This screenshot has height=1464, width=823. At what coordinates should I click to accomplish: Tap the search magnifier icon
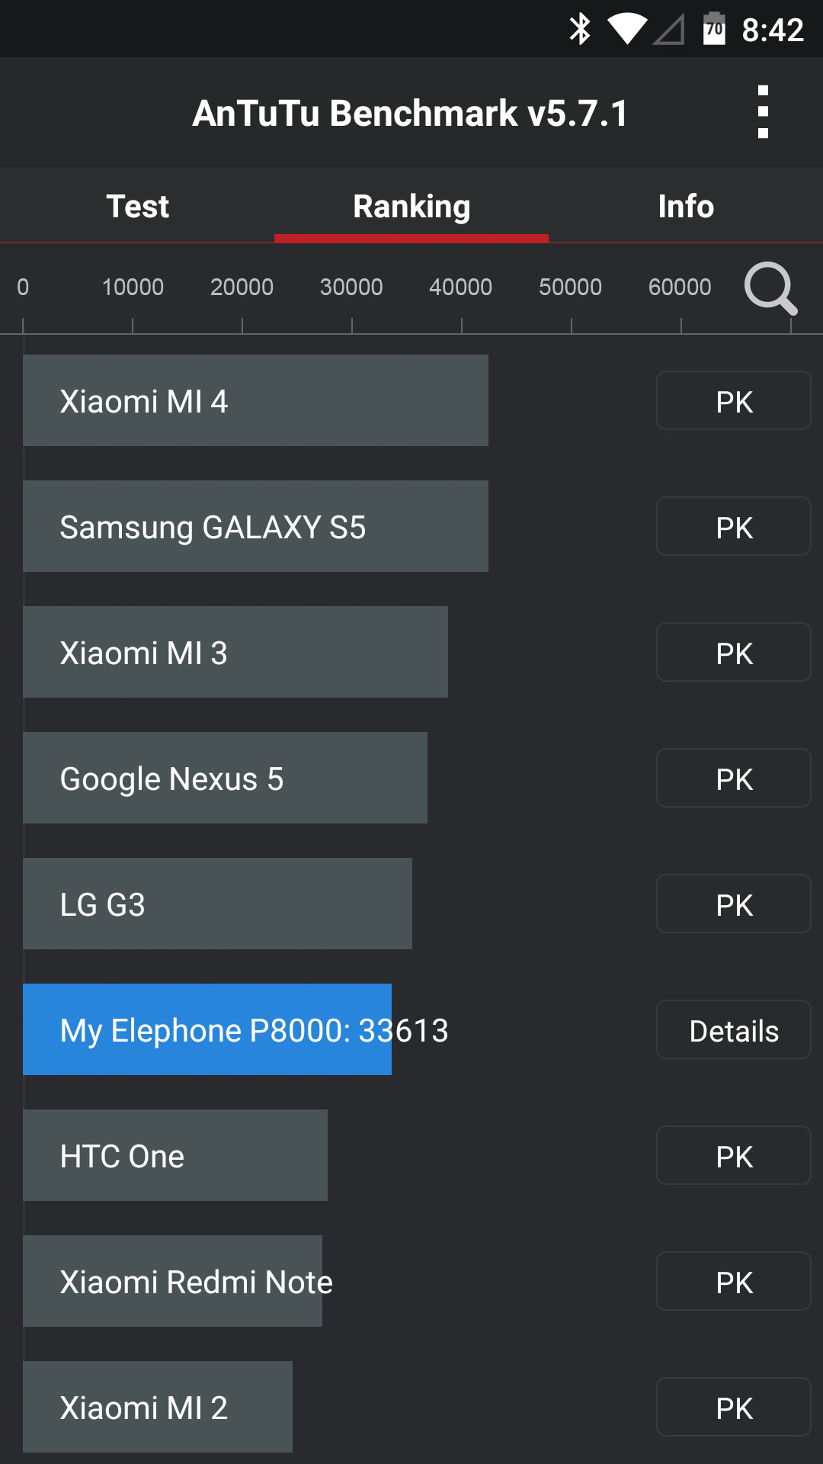pos(770,289)
